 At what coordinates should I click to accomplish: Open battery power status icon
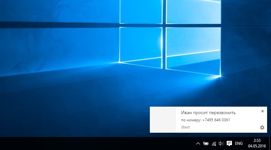coord(206,143)
